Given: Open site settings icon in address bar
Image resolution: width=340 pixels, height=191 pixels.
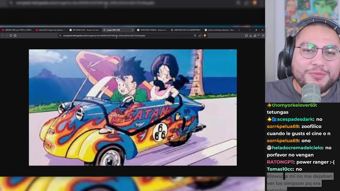Looking at the screenshot, I should (x=60, y=36).
